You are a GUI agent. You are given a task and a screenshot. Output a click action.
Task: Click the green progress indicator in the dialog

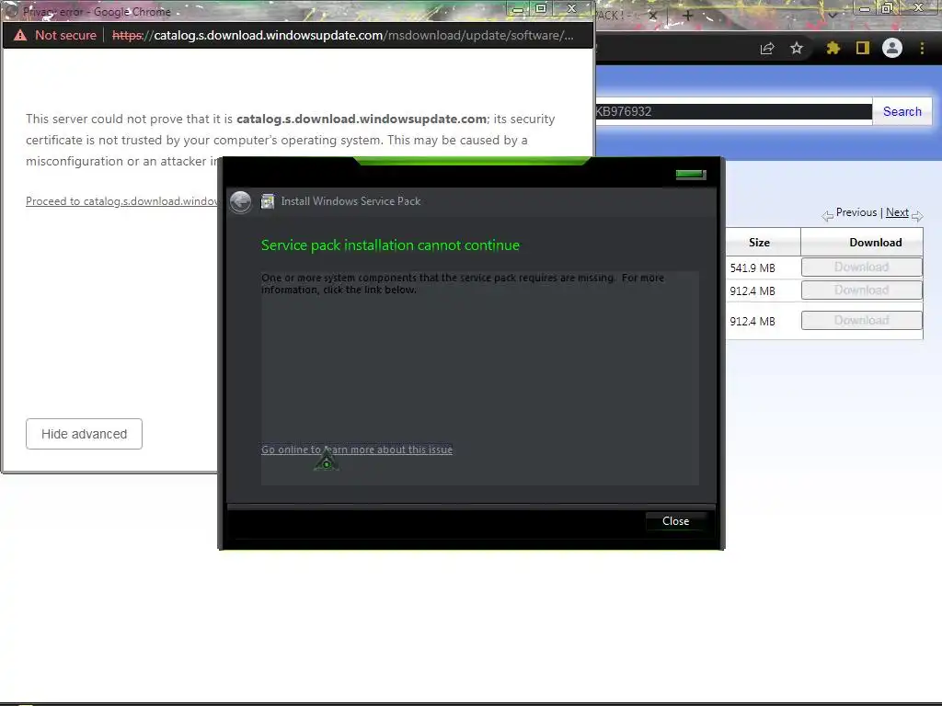[691, 175]
